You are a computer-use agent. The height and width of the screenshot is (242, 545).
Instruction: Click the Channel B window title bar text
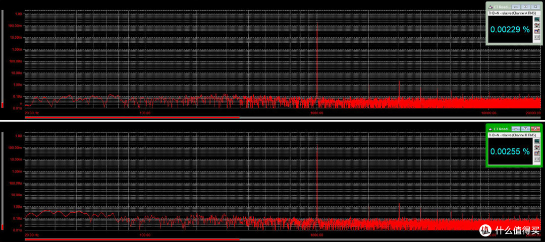pyautogui.click(x=502, y=129)
